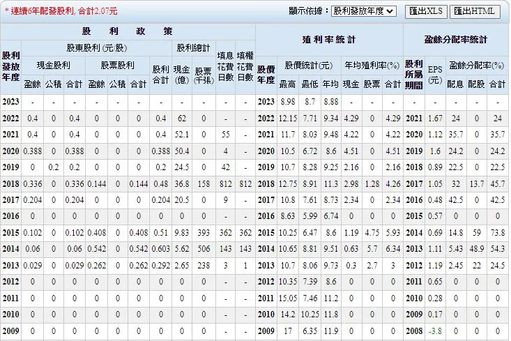511x341 pixels.
Task: Click the 年均殖利率(%) column group header
Action: (x=372, y=65)
